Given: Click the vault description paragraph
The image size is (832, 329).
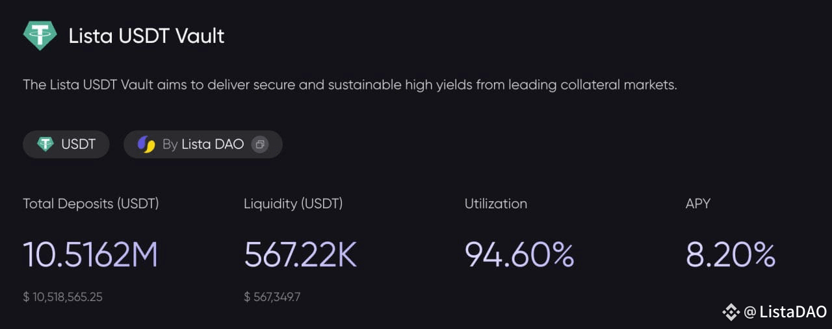Looking at the screenshot, I should pos(350,85).
